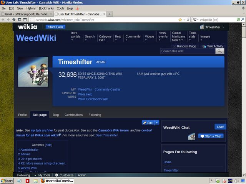Image resolution: width=246 pixels, height=184 pixels.
Task: Expand the Videos nav menu
Action: (x=150, y=38)
